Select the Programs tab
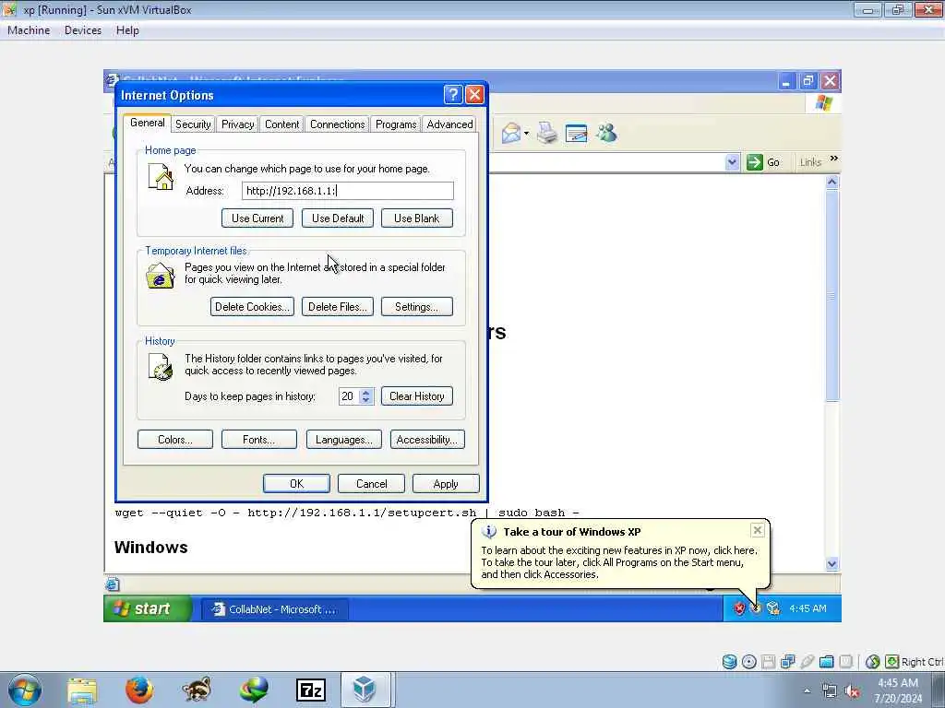945x708 pixels. pyautogui.click(x=395, y=124)
